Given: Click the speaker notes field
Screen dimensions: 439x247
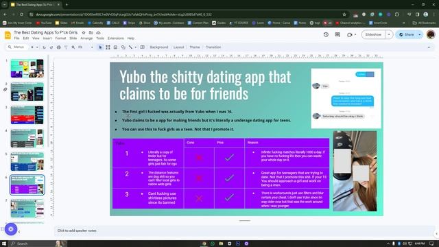Looking at the screenshot, I should [x=245, y=231].
